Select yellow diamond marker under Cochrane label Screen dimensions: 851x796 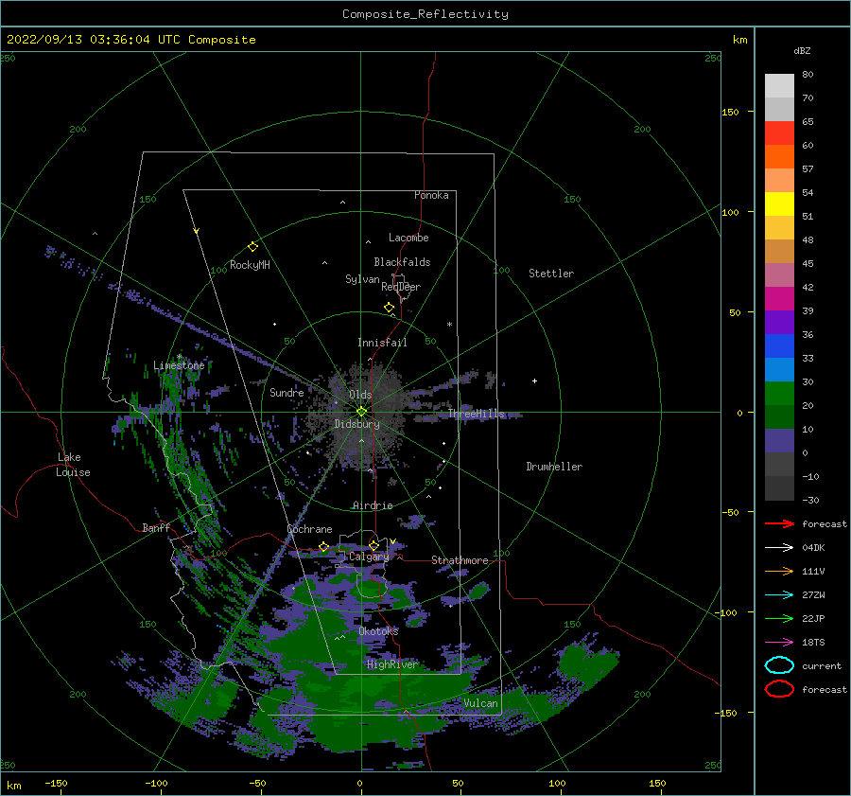(323, 546)
